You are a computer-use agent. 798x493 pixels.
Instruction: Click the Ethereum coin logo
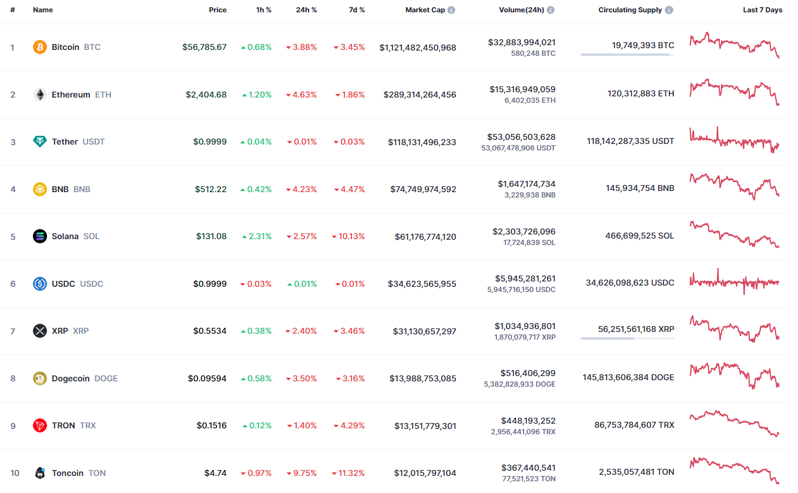pos(39,95)
